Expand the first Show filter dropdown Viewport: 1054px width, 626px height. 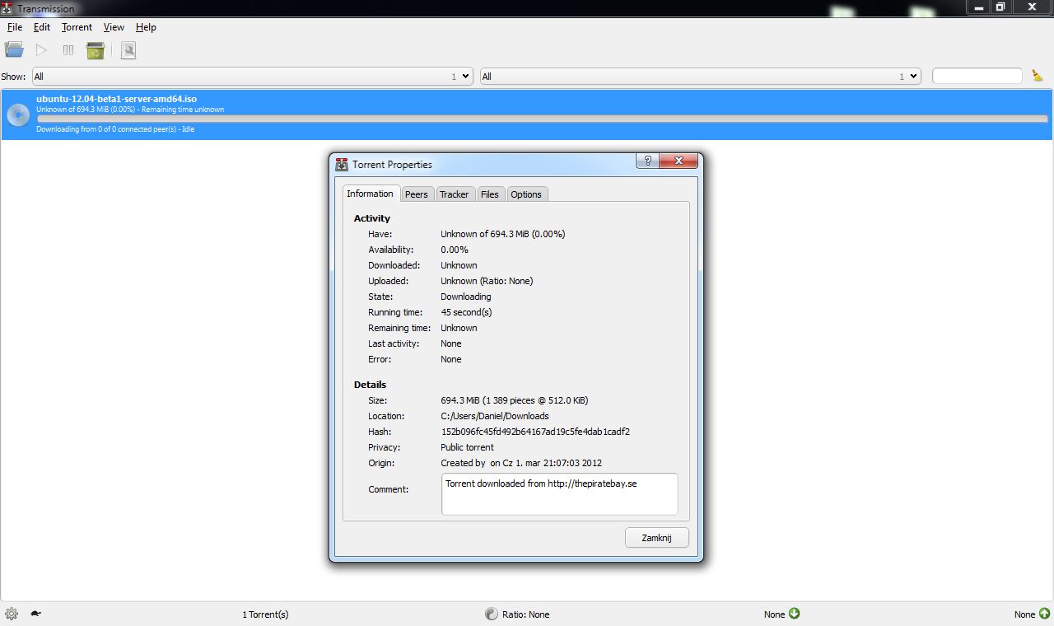tap(253, 76)
